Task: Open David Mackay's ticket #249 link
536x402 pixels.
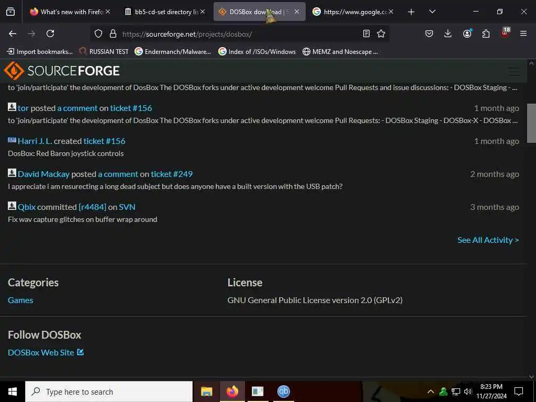Action: [172, 174]
